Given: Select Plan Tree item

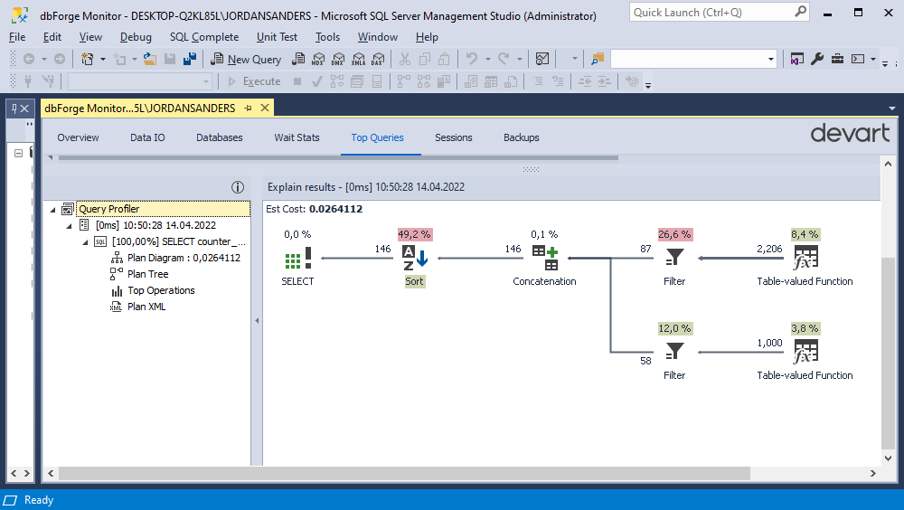Looking at the screenshot, I should (147, 274).
